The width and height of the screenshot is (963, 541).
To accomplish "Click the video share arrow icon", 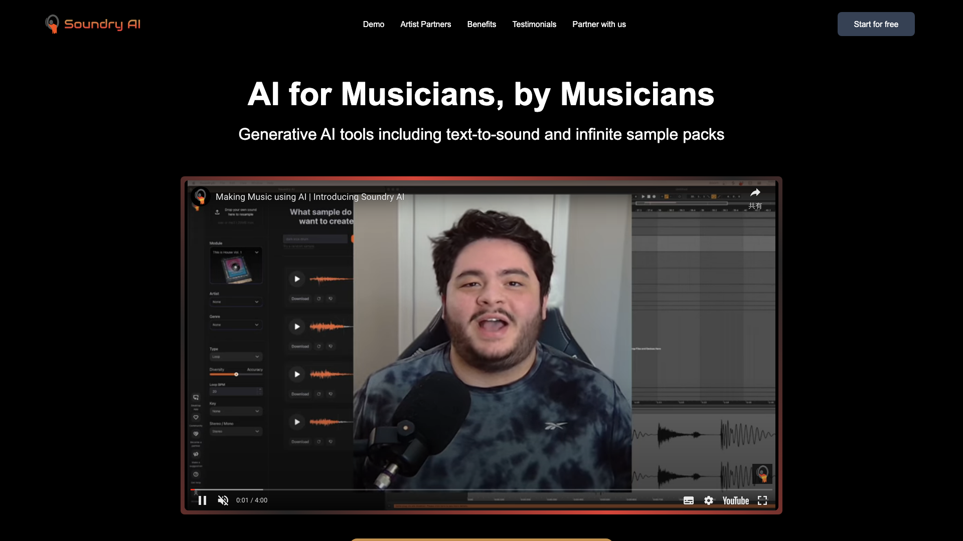I will click(755, 193).
